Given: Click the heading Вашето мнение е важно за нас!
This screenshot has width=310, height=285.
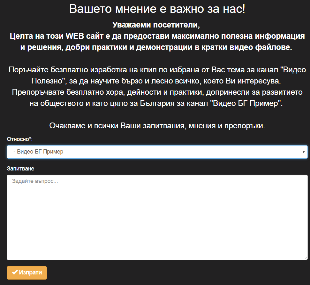Looking at the screenshot, I should [x=157, y=9].
